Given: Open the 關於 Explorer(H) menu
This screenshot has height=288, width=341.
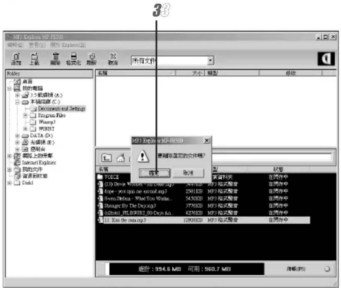Looking at the screenshot, I should 68,45.
